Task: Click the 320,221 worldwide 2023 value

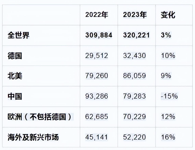Action: coord(137,35)
